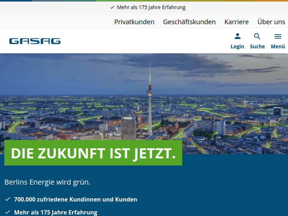Click the green DIE ZUKUNFT IST JETZT headline

(93, 153)
